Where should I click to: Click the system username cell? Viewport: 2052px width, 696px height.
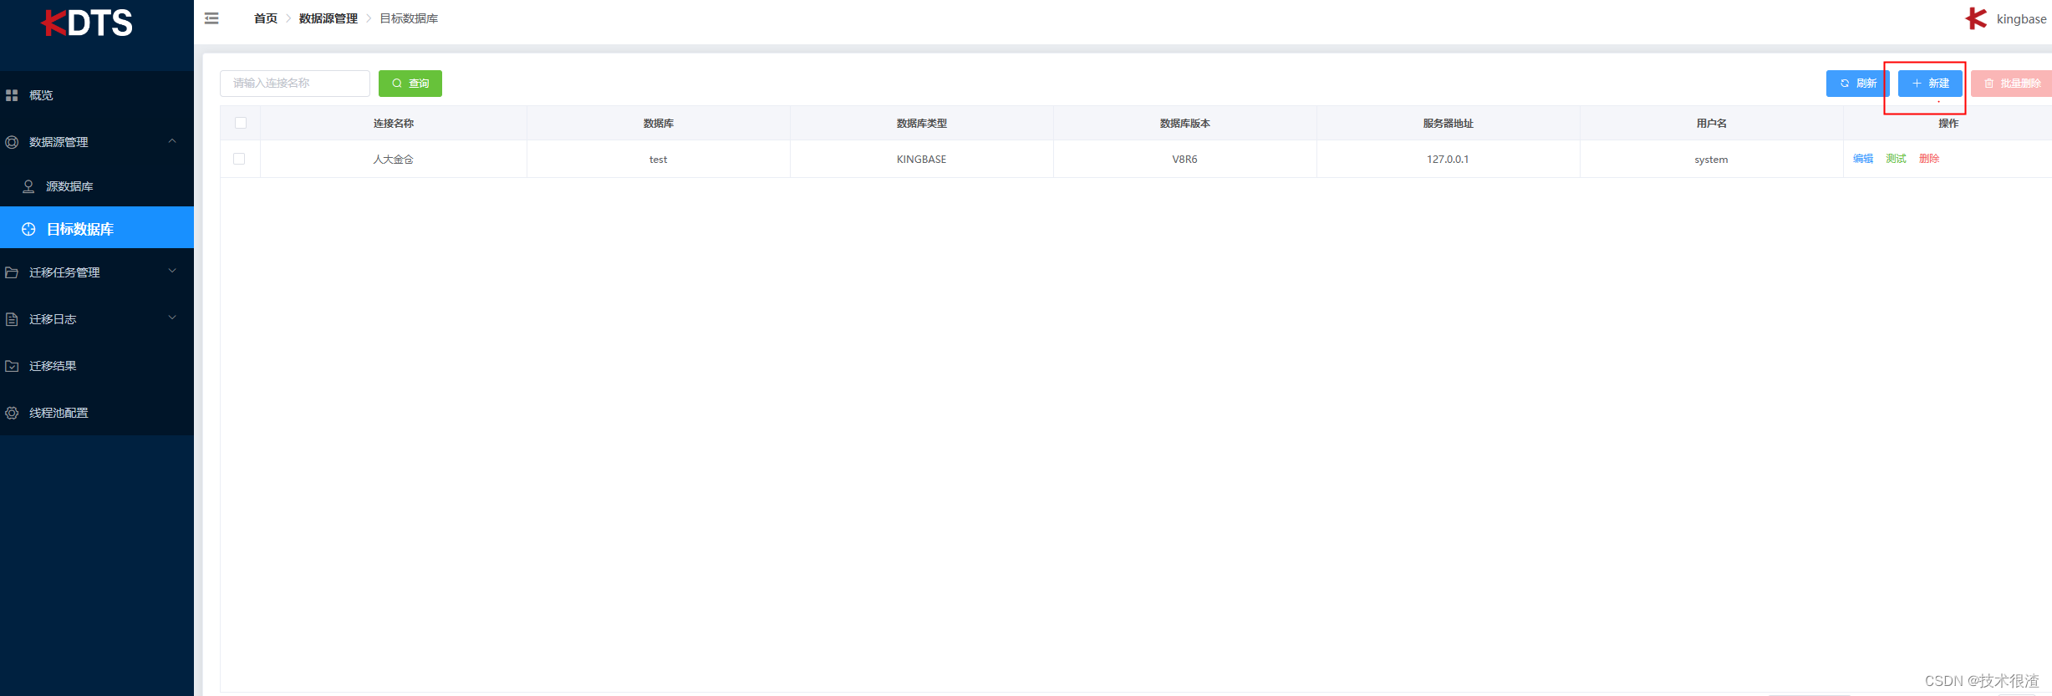(x=1711, y=159)
